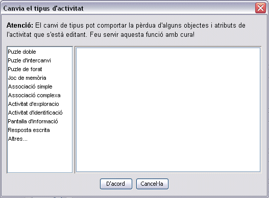Image resolution: width=269 pixels, height=198 pixels.
Task: Click the divider between list and preview panel
Action: click(x=74, y=109)
